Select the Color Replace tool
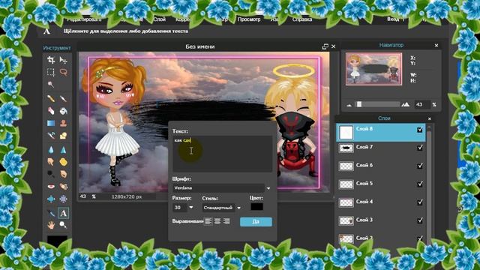The height and width of the screenshot is (270, 480). 51,135
